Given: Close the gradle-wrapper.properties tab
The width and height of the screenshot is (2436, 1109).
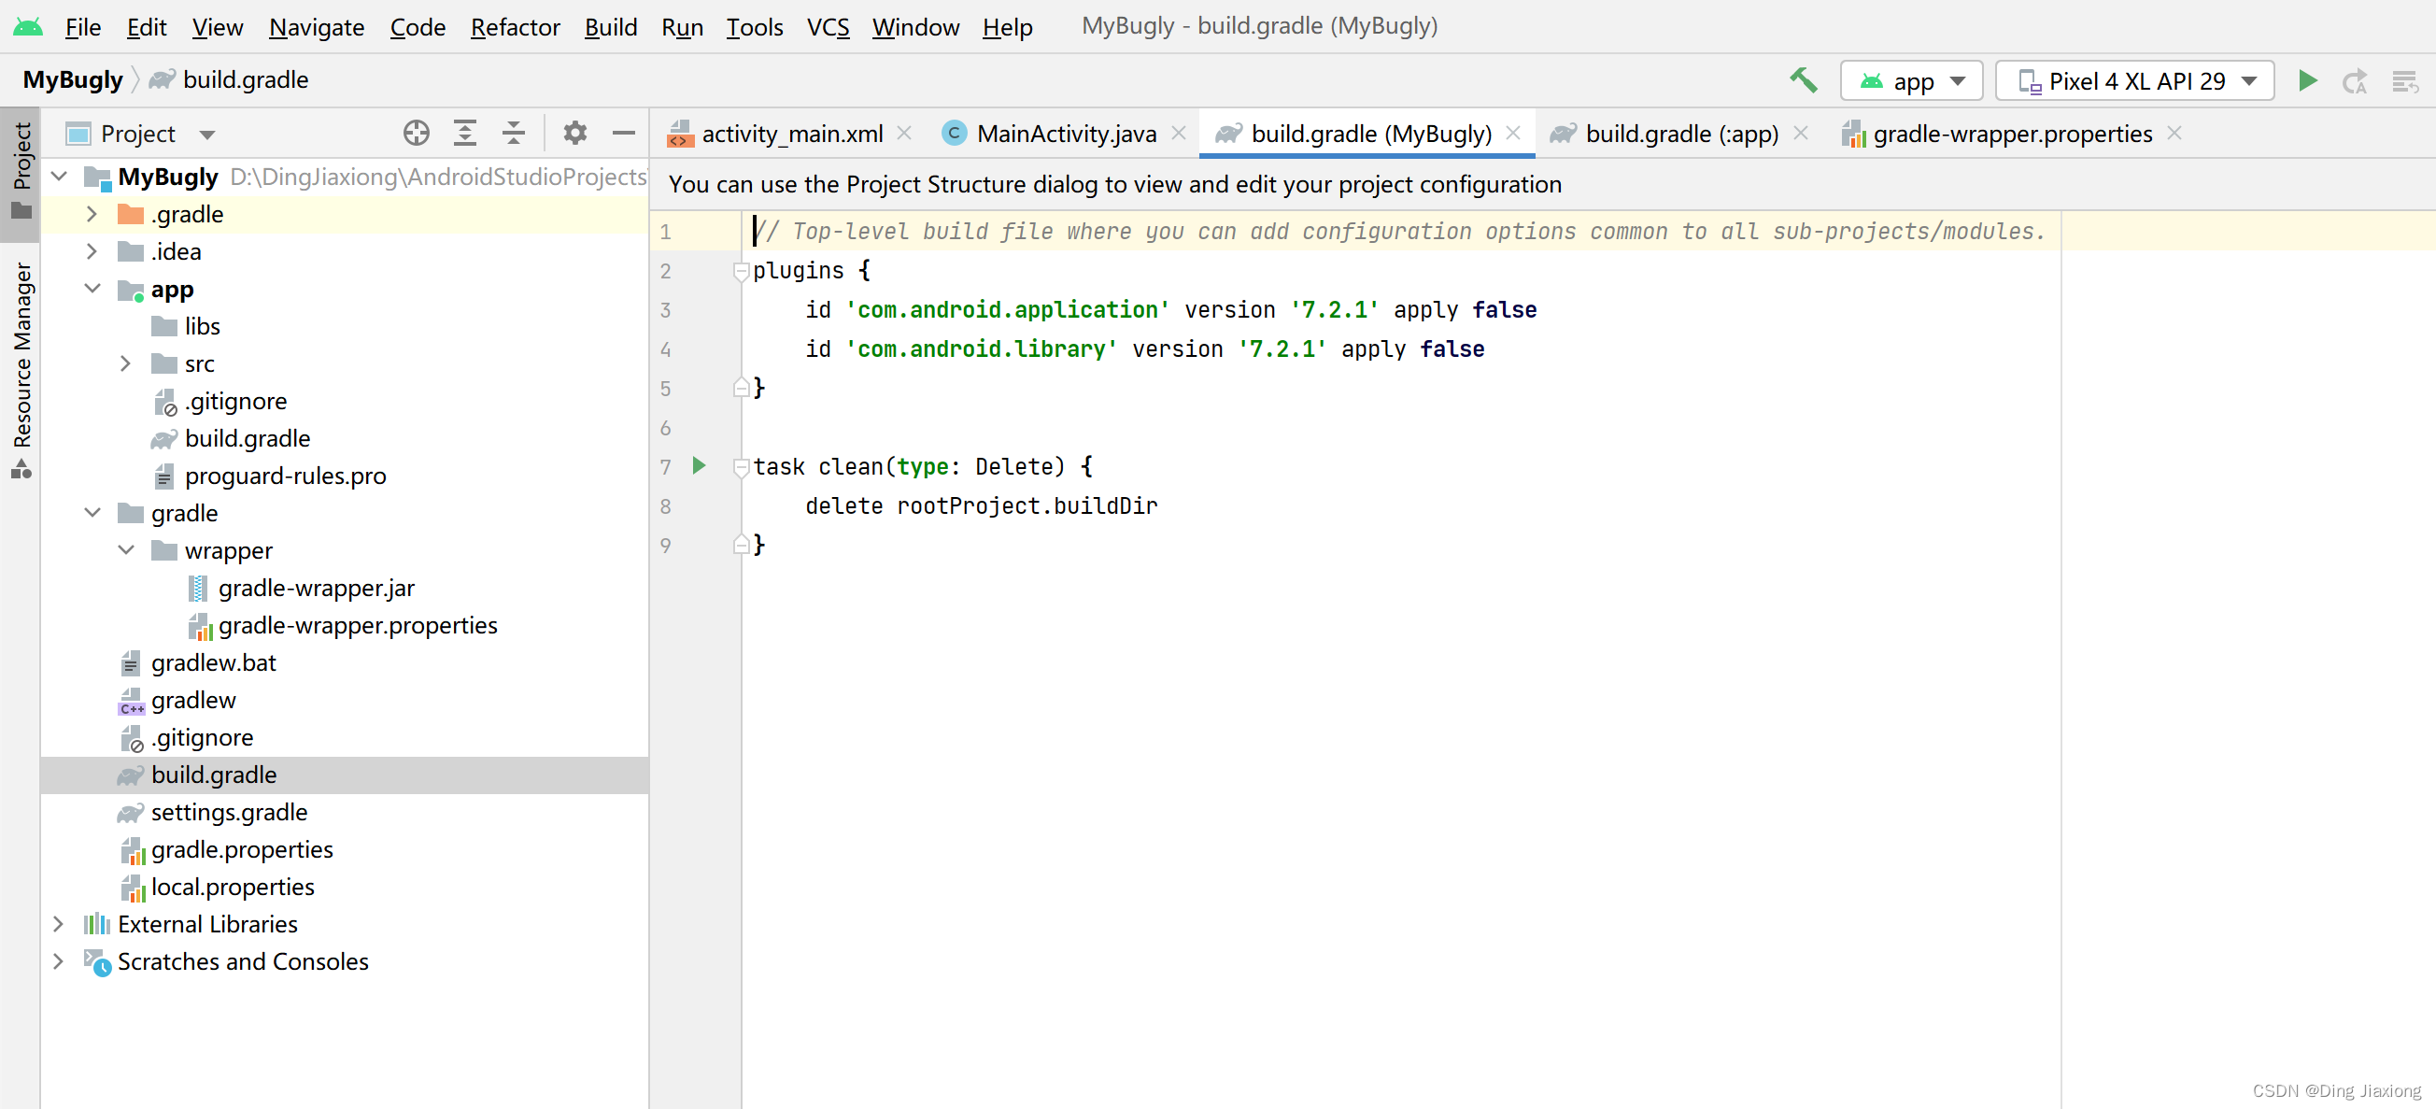Looking at the screenshot, I should pos(2174,134).
